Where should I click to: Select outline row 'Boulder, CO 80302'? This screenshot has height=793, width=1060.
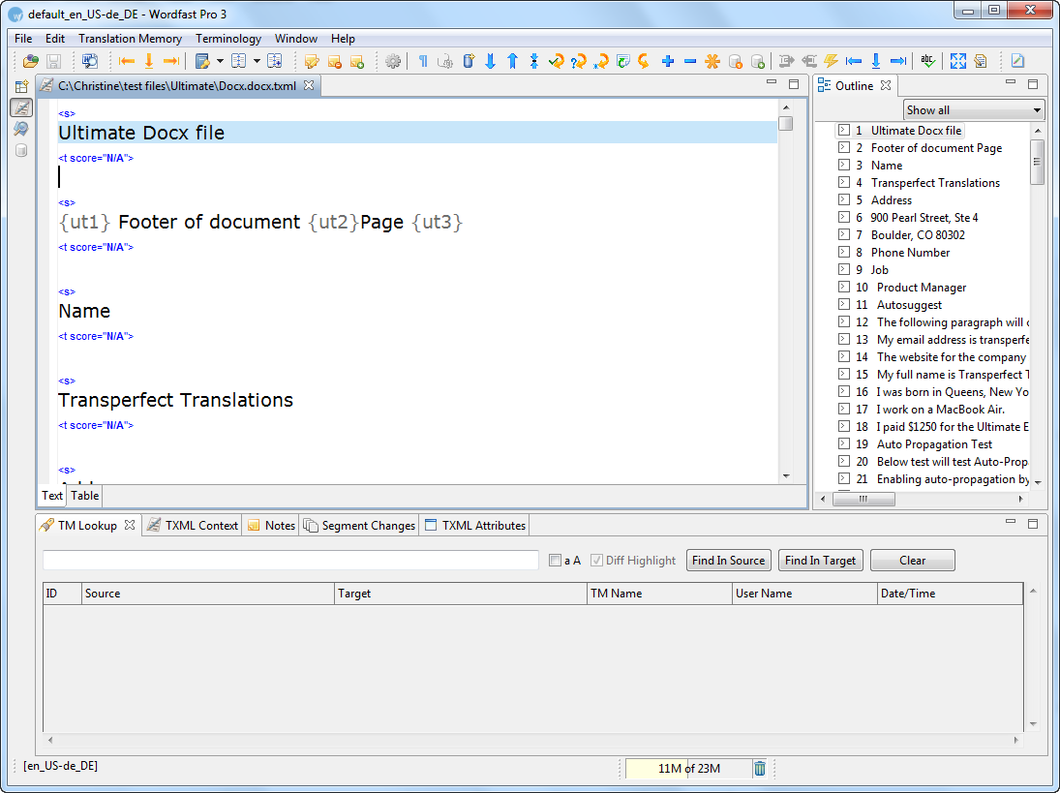918,235
